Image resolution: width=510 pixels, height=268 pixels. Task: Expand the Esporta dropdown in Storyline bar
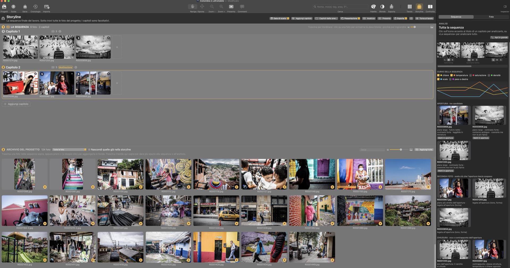point(401,19)
